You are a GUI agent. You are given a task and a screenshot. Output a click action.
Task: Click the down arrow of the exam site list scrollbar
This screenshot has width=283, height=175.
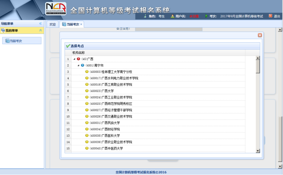tap(258, 151)
